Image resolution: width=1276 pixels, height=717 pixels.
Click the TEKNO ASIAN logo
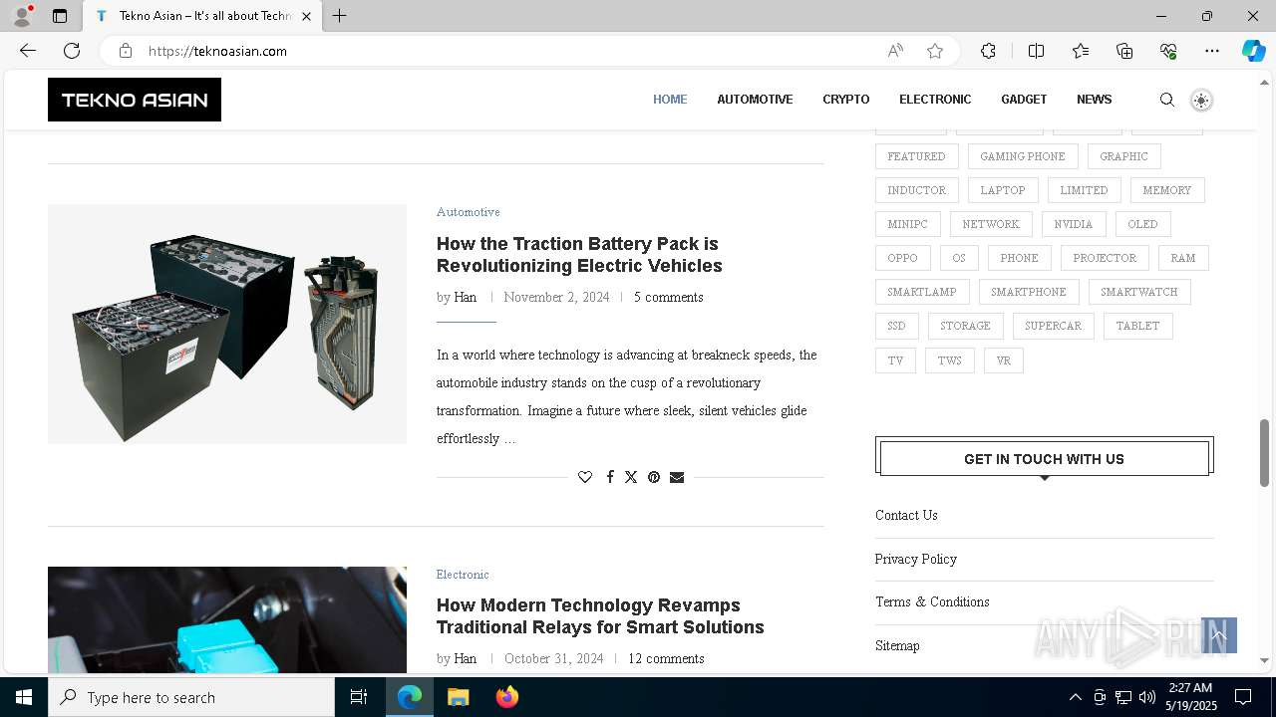coord(135,100)
